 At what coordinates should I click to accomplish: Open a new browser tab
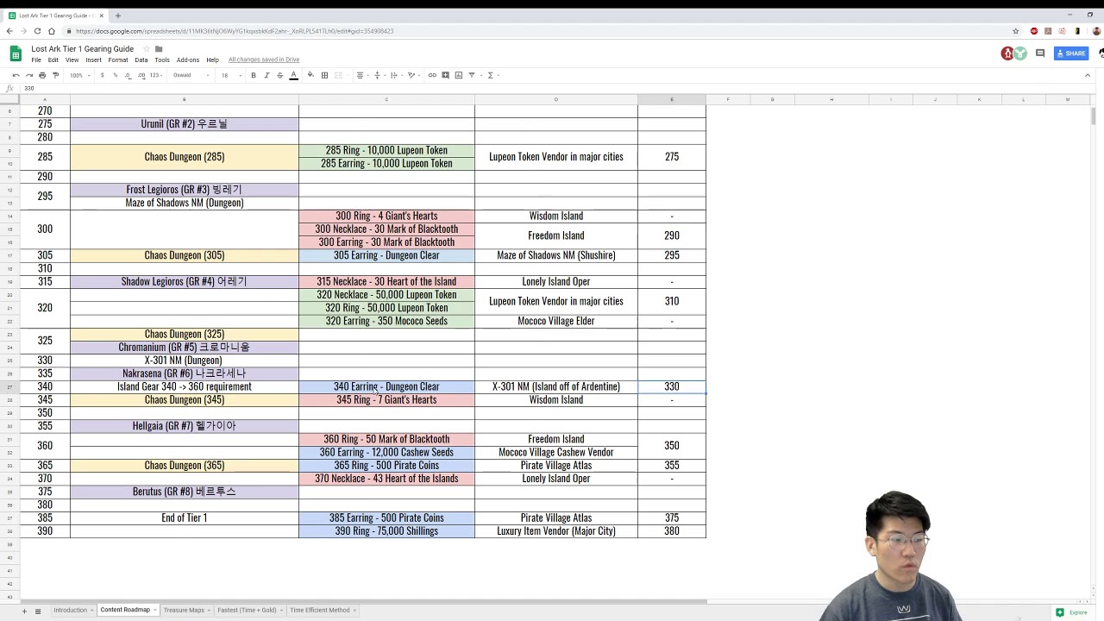pyautogui.click(x=118, y=16)
